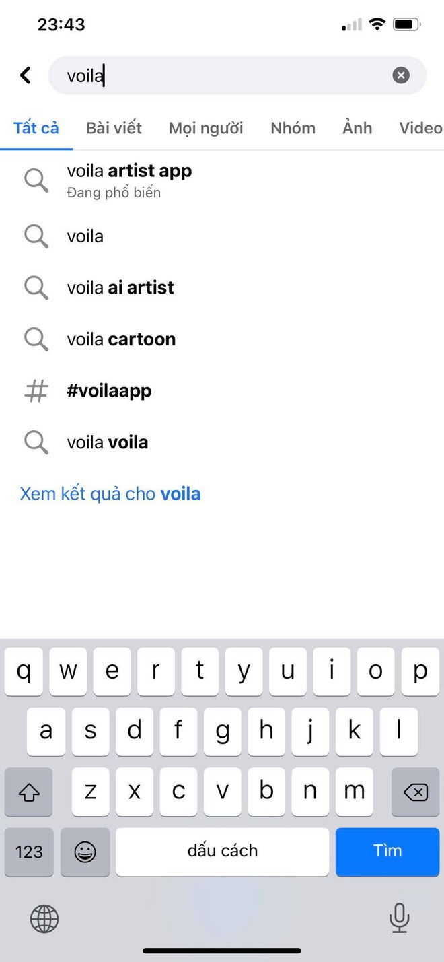Tap the microphone dictation icon
The height and width of the screenshot is (962, 444).
point(400,918)
